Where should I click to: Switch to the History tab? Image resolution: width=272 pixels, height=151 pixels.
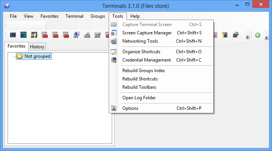tap(37, 47)
